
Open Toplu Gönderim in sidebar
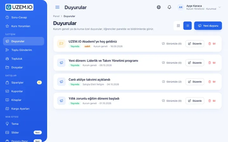pos(23,50)
